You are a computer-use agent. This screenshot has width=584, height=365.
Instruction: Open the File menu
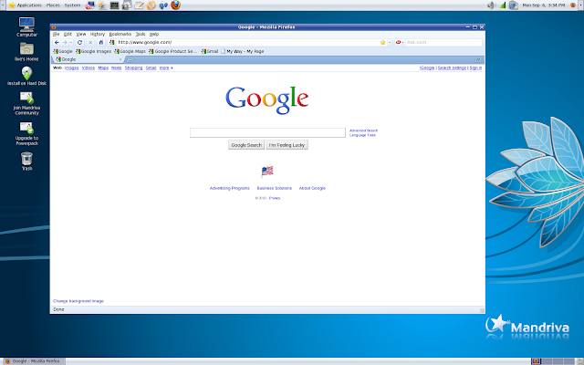(57, 34)
